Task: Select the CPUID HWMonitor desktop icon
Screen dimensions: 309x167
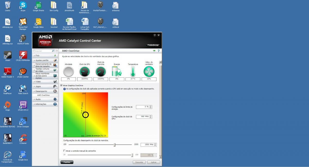Action: 23,56
